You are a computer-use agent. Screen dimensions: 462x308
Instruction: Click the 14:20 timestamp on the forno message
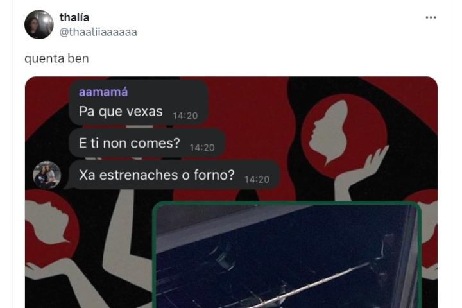tap(257, 180)
